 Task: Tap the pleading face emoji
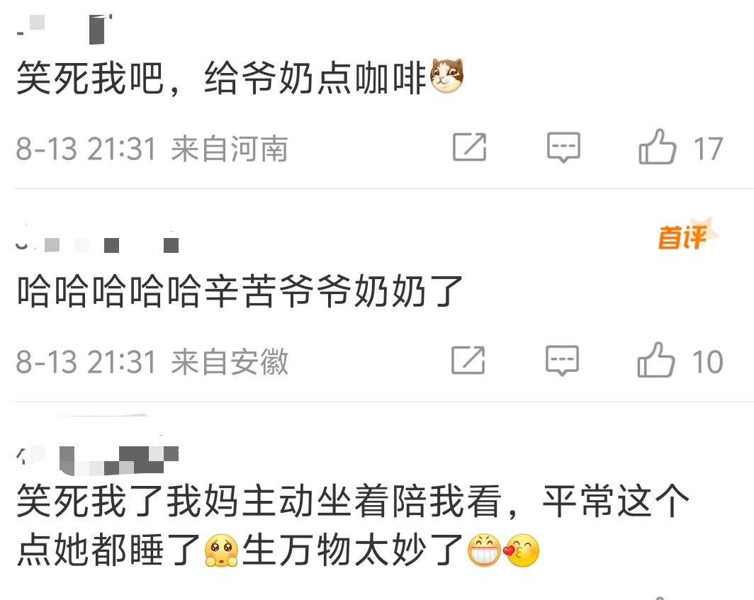[221, 550]
